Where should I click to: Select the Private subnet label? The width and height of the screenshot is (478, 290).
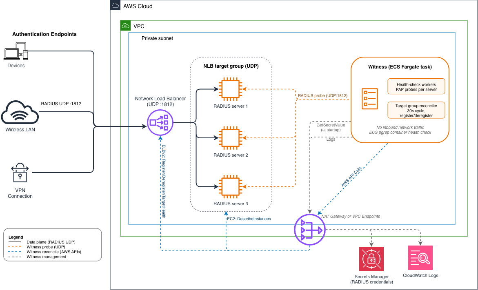click(x=157, y=38)
